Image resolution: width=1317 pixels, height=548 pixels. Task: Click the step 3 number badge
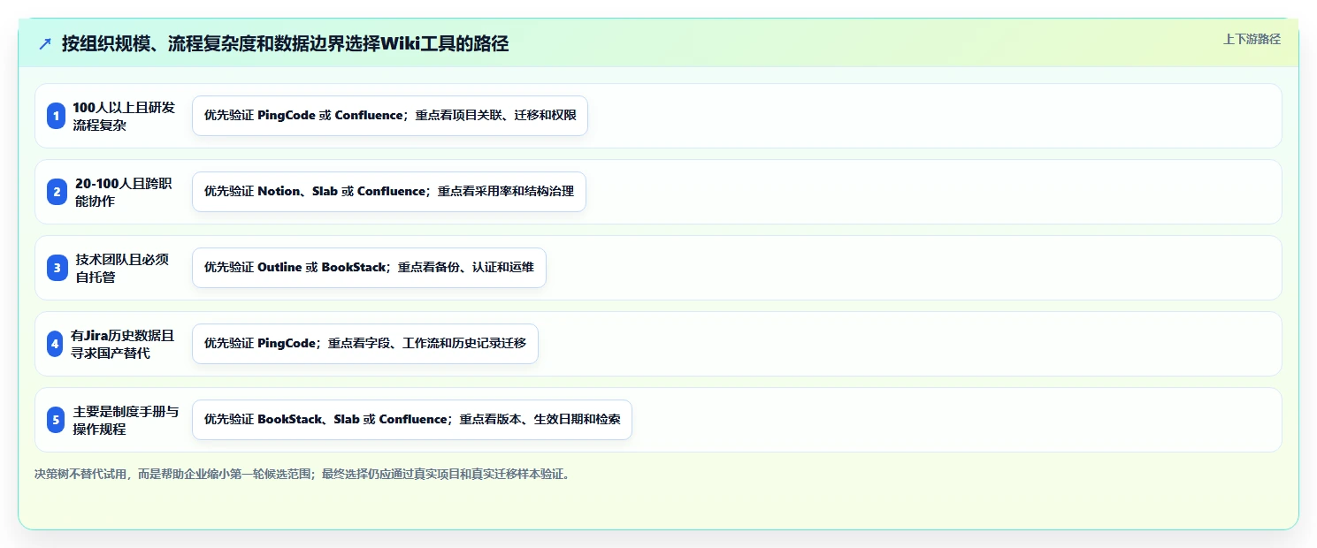coord(57,268)
